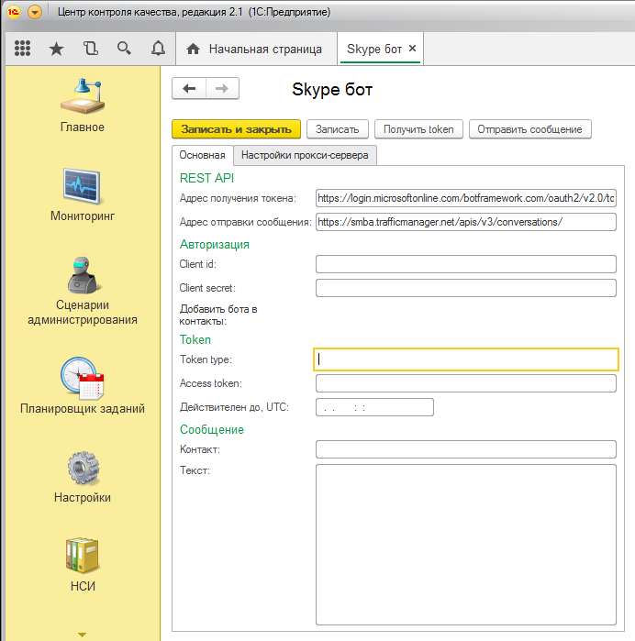Screen dimensions: 635x641
Task: Expand more sections arrow at sidebar bottom
Action: click(x=82, y=635)
